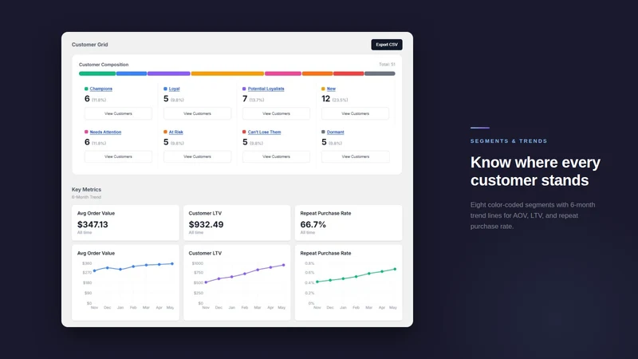This screenshot has width=638, height=359.
Task: Select the orange At Risk bar segment
Action: pos(317,73)
